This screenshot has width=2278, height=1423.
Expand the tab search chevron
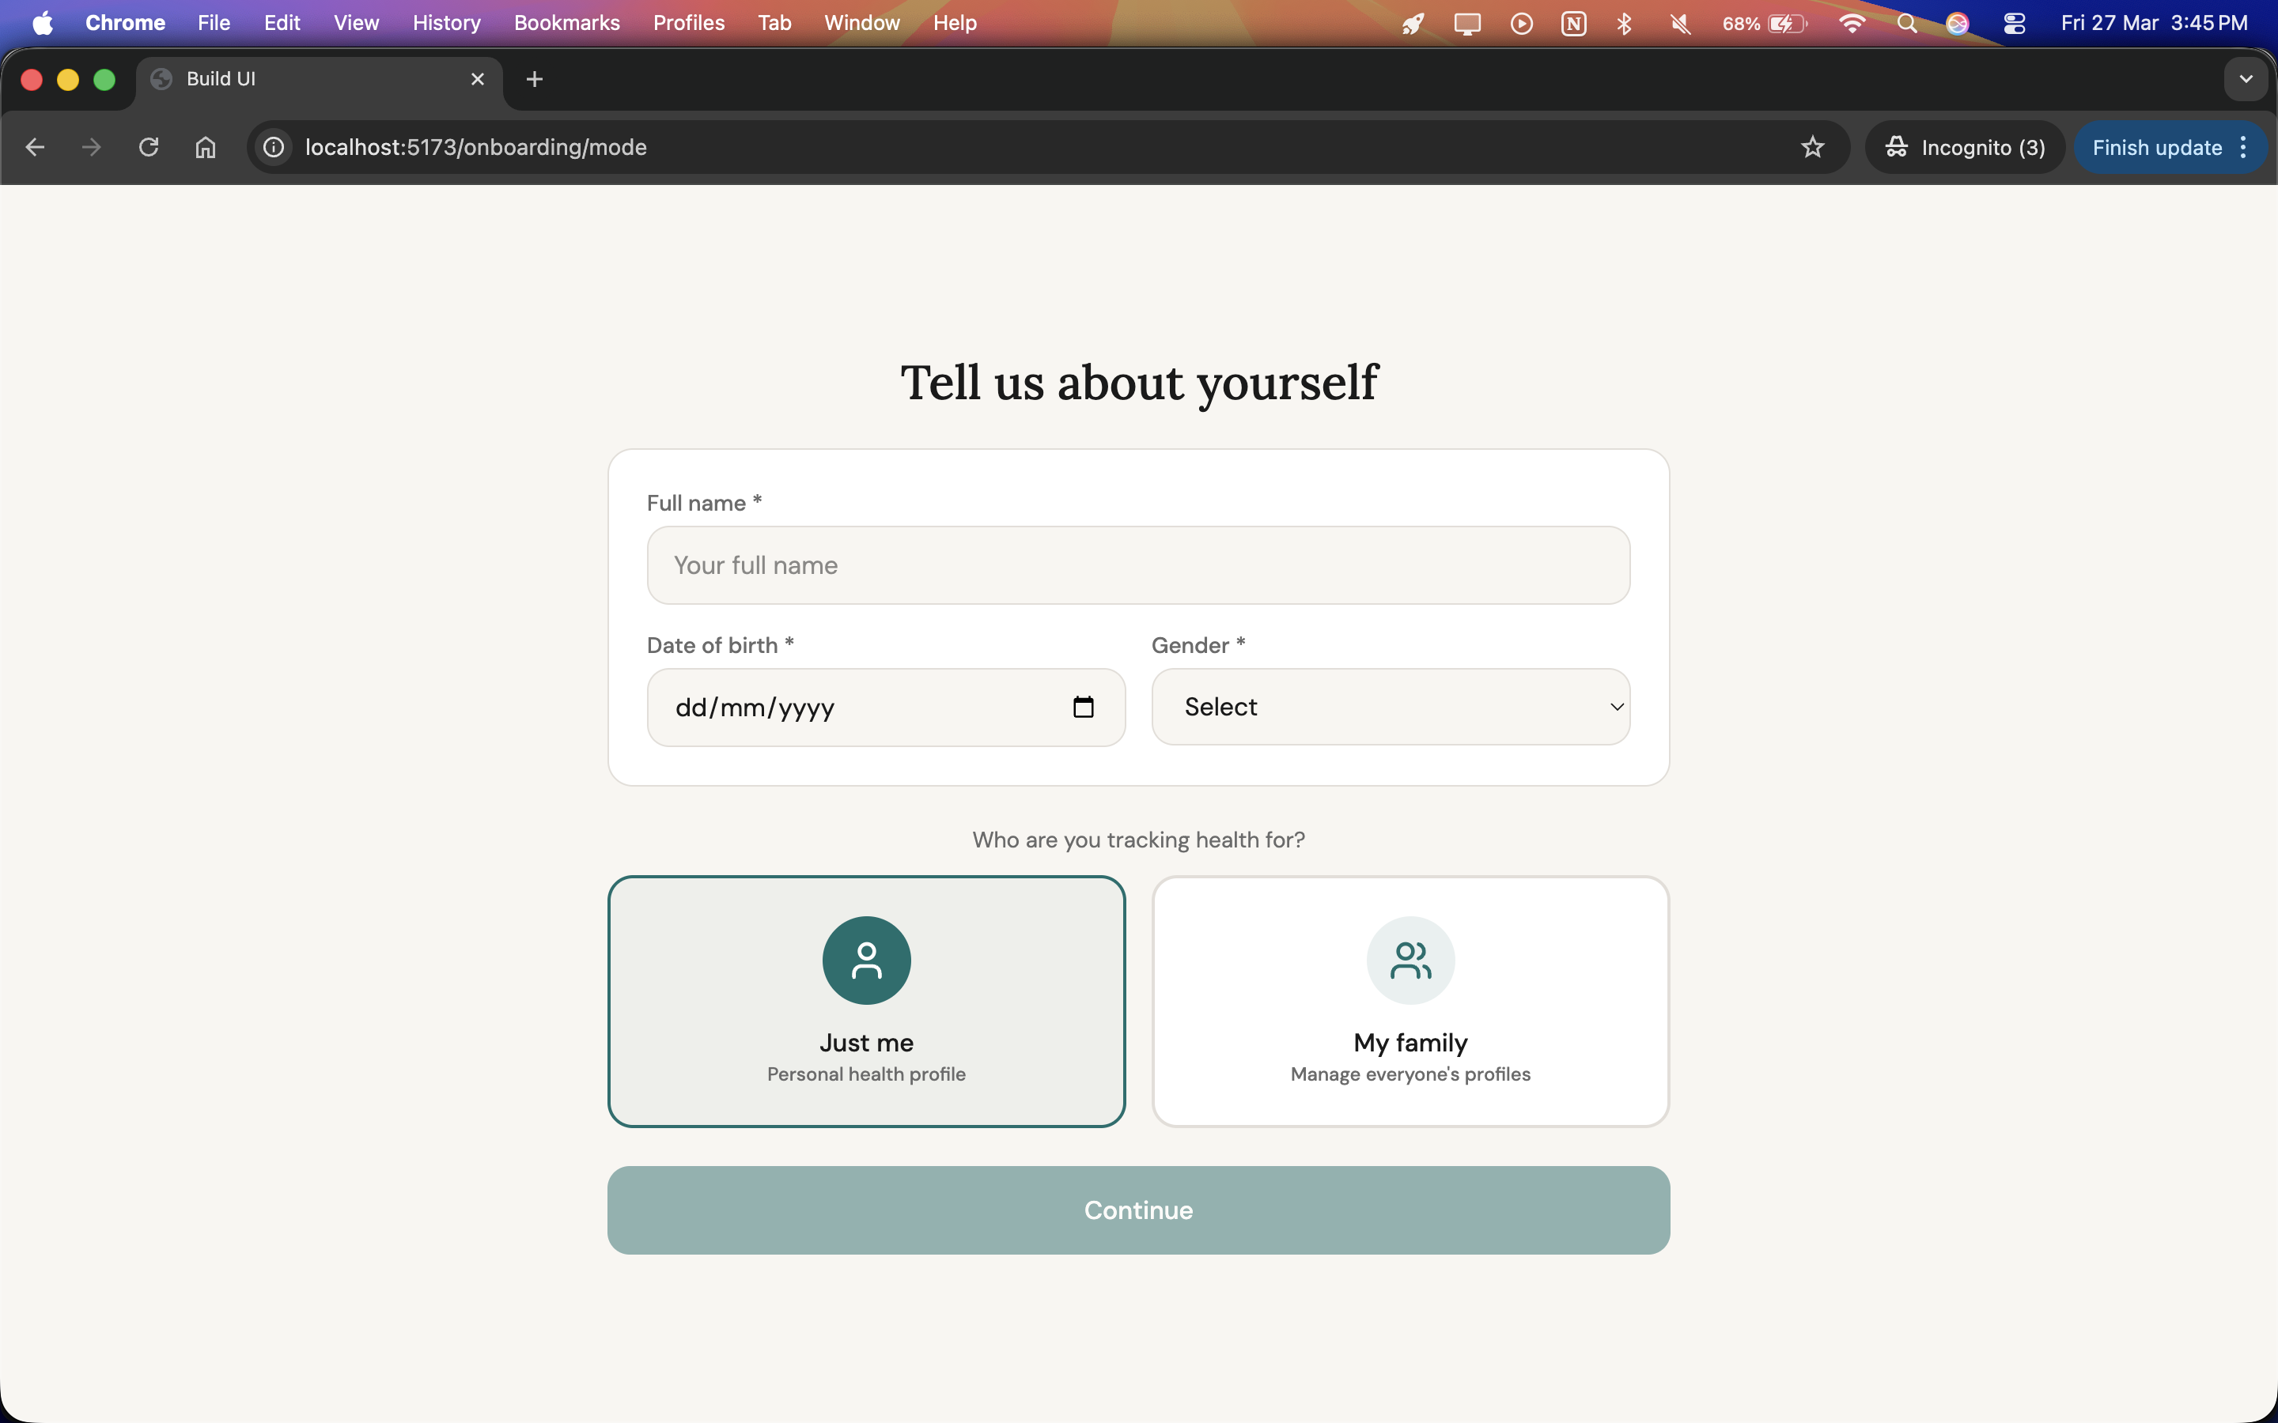[x=2246, y=80]
